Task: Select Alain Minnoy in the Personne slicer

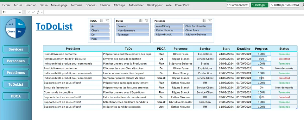Action: coord(169,26)
